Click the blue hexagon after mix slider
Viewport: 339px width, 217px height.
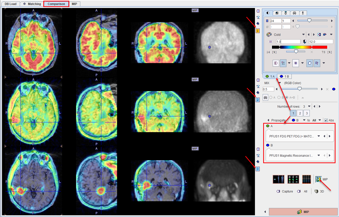[333, 89]
